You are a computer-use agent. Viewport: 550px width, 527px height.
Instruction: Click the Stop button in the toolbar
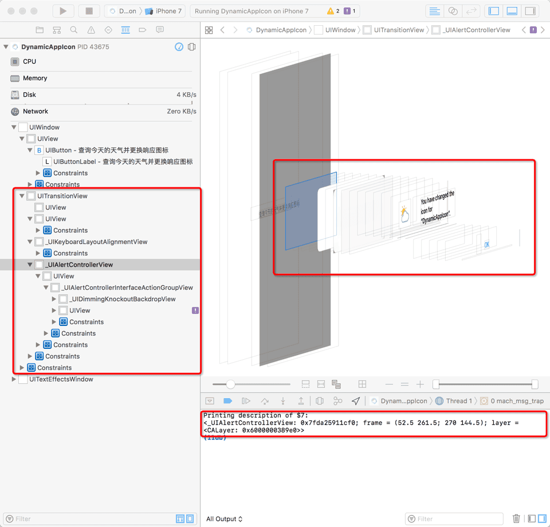[89, 11]
